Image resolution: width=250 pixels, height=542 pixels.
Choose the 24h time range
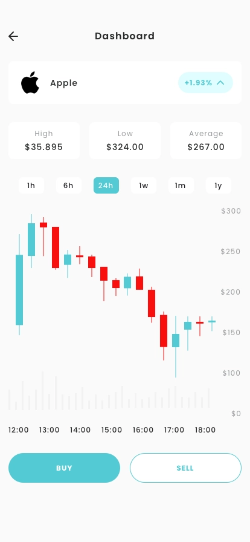(106, 186)
